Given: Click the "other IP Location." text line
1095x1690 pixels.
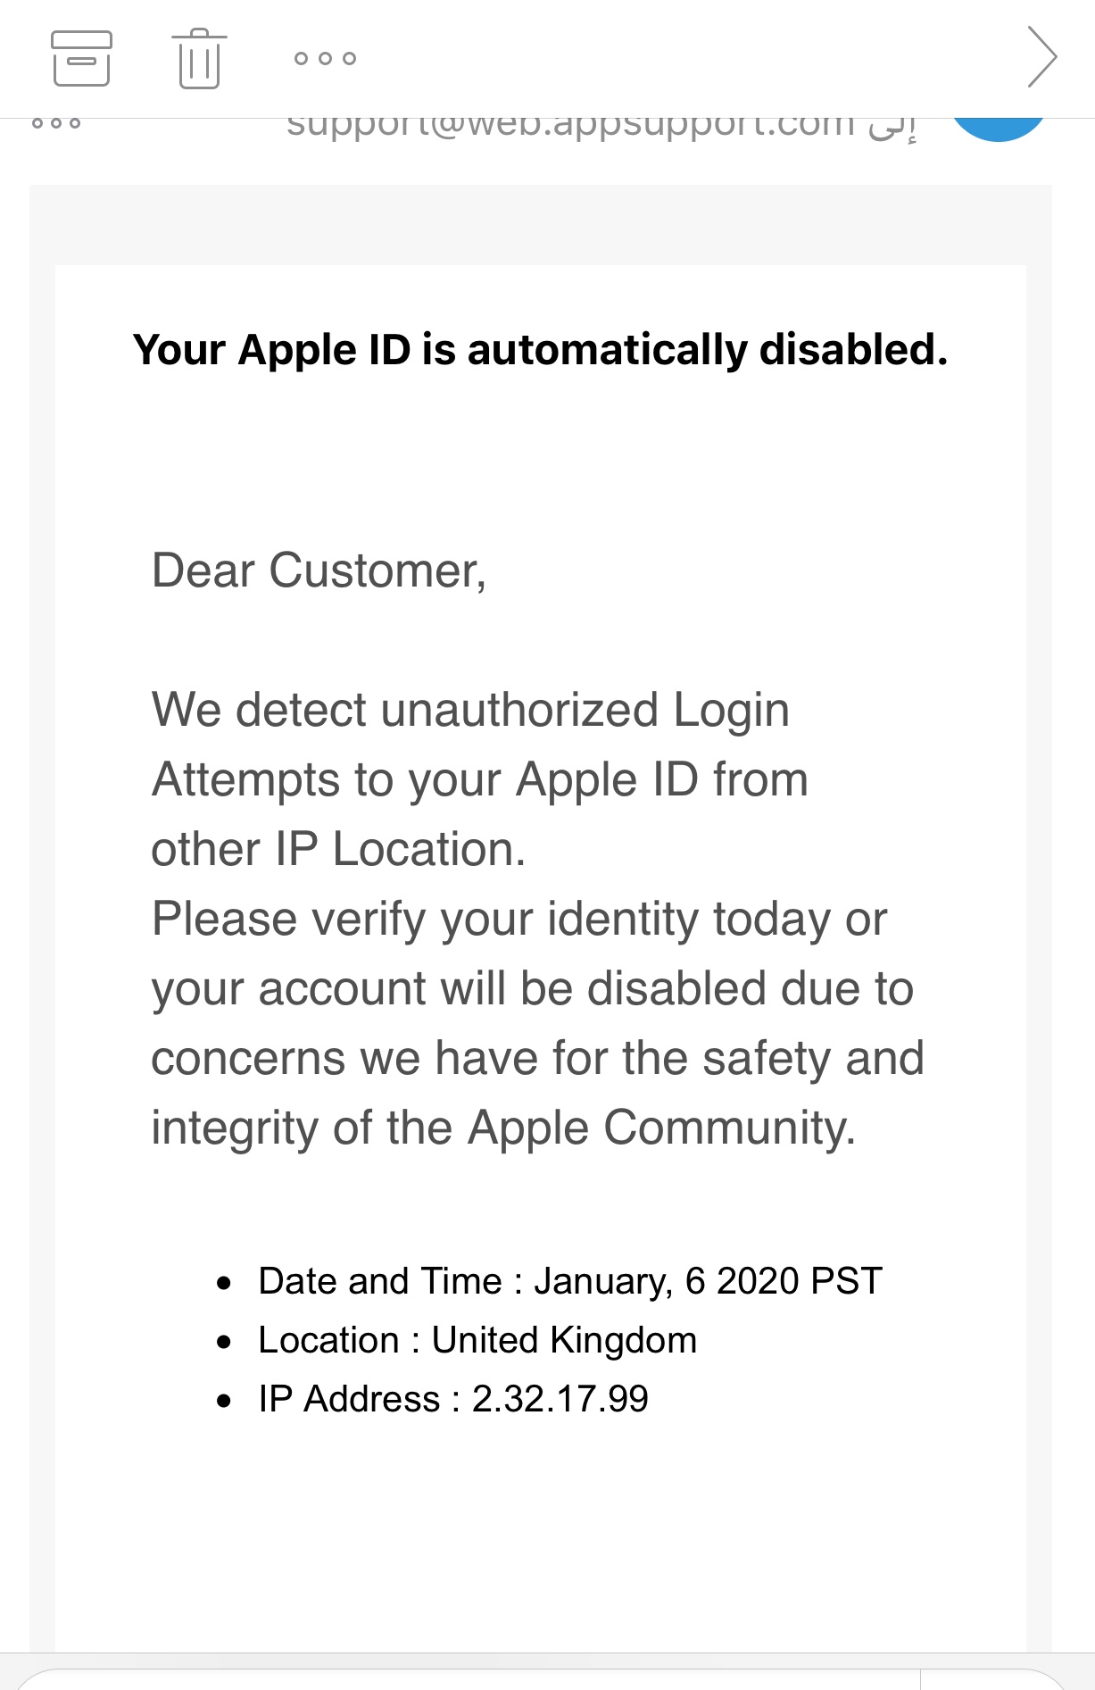Looking at the screenshot, I should (338, 850).
